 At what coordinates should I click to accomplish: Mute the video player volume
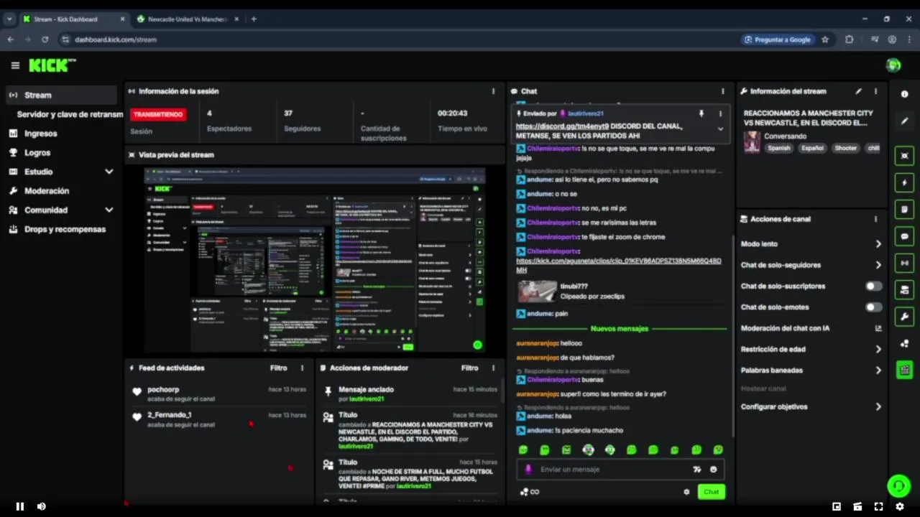coord(42,506)
